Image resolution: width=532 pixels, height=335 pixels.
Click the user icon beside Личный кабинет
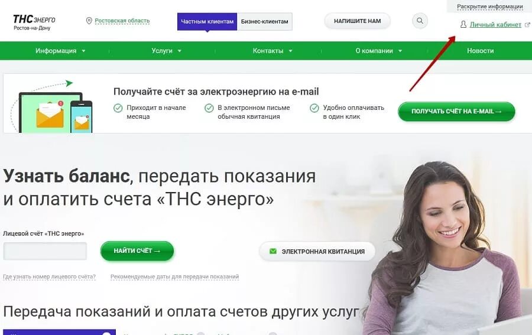463,24
